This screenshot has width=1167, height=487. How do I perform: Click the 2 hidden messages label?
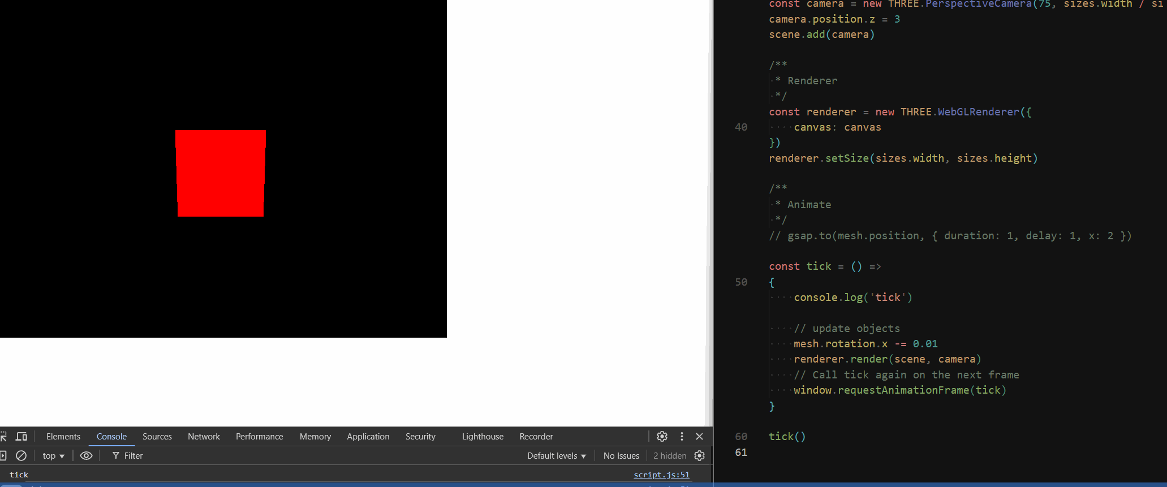(670, 455)
